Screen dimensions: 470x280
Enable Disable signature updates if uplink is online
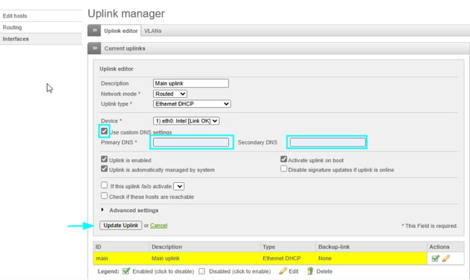283,169
